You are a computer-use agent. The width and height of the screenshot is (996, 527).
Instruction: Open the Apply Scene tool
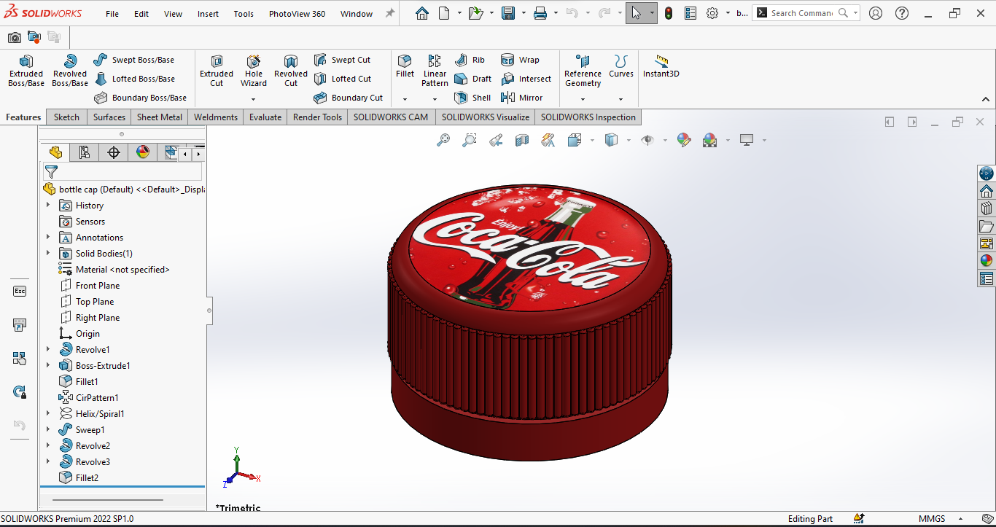710,140
